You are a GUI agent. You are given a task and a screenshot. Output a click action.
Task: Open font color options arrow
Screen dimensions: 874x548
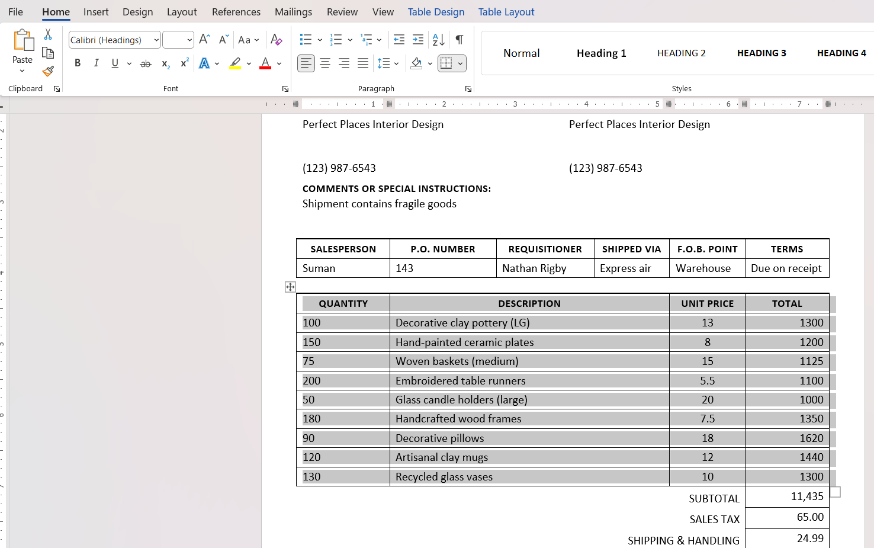point(279,63)
